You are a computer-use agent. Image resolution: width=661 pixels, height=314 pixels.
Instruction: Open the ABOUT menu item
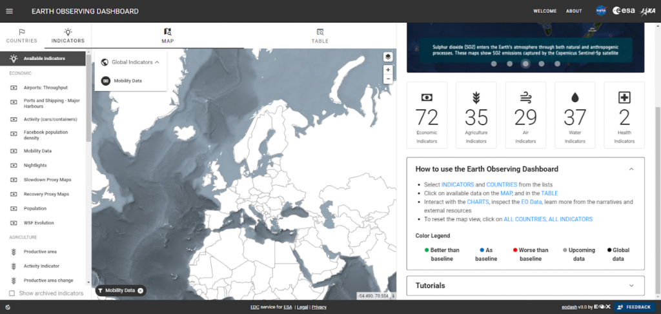point(574,12)
